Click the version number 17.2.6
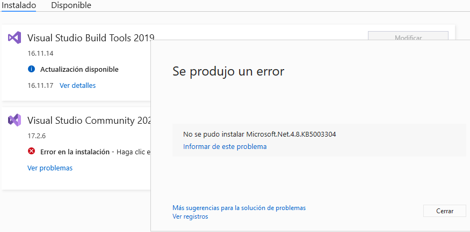 [x=37, y=136]
